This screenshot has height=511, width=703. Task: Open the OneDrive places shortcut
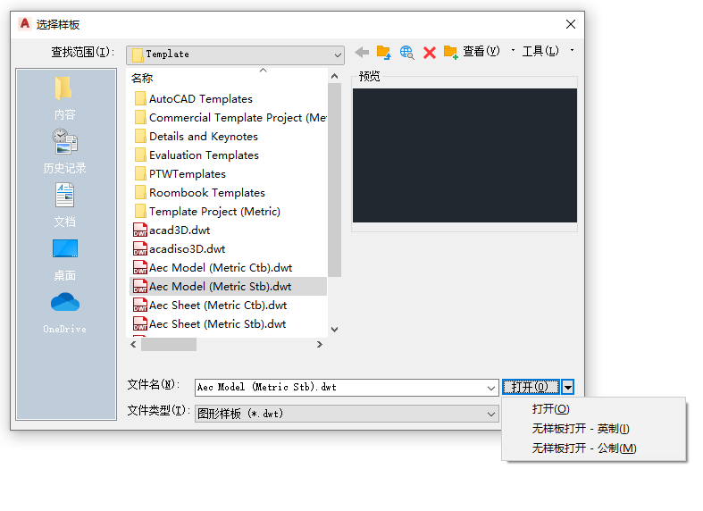click(x=65, y=313)
